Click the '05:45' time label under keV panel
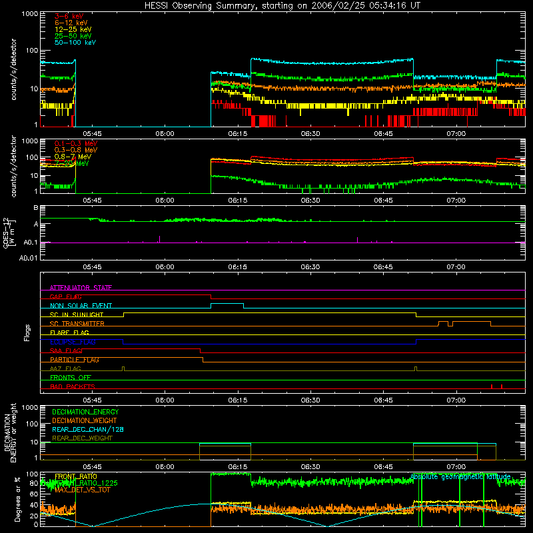Image resolution: width=533 pixels, height=533 pixels. pos(92,134)
